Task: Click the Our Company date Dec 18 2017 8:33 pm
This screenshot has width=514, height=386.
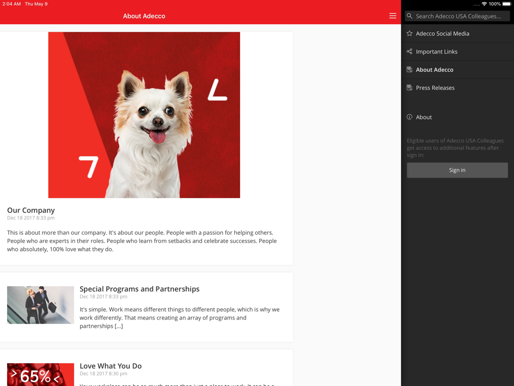Action: tap(31, 218)
